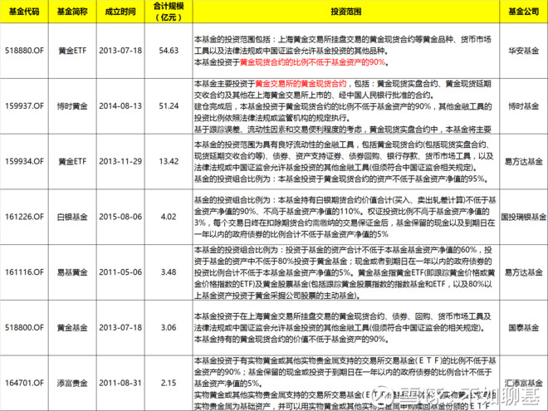Click company cell 博时基金

coord(524,106)
